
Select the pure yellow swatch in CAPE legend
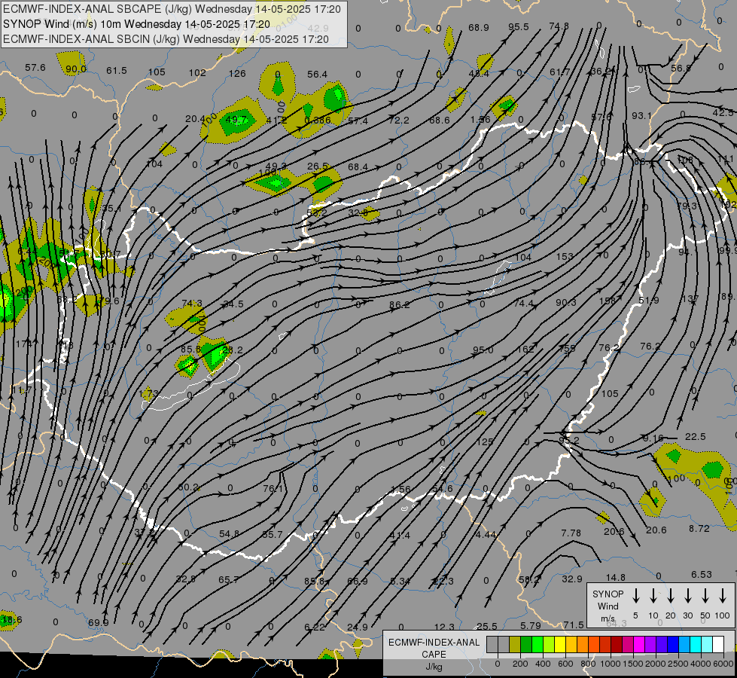tap(560, 644)
